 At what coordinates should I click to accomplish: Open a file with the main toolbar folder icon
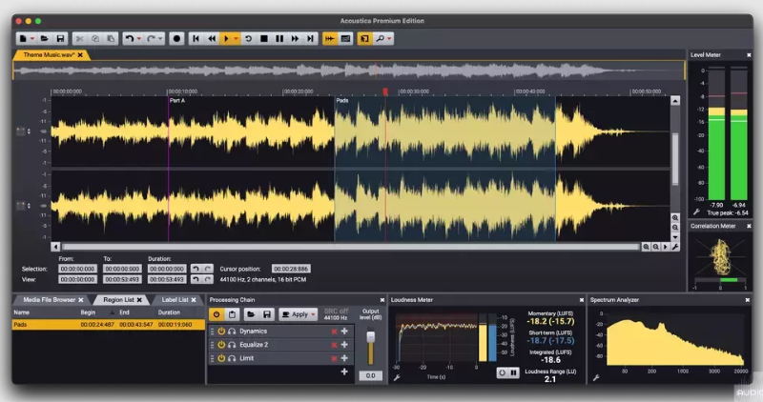(44, 38)
